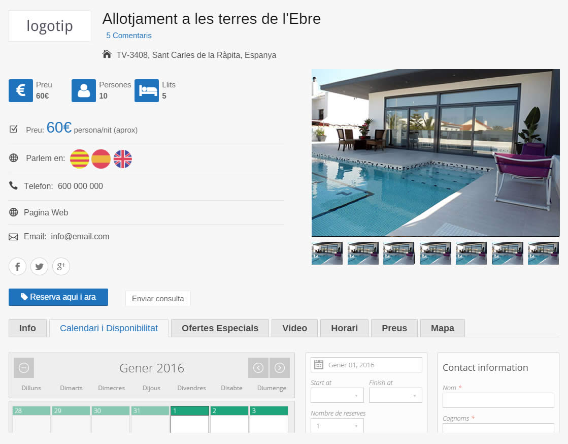Select the UK English flag icon
The height and width of the screenshot is (444, 568).
coord(122,158)
